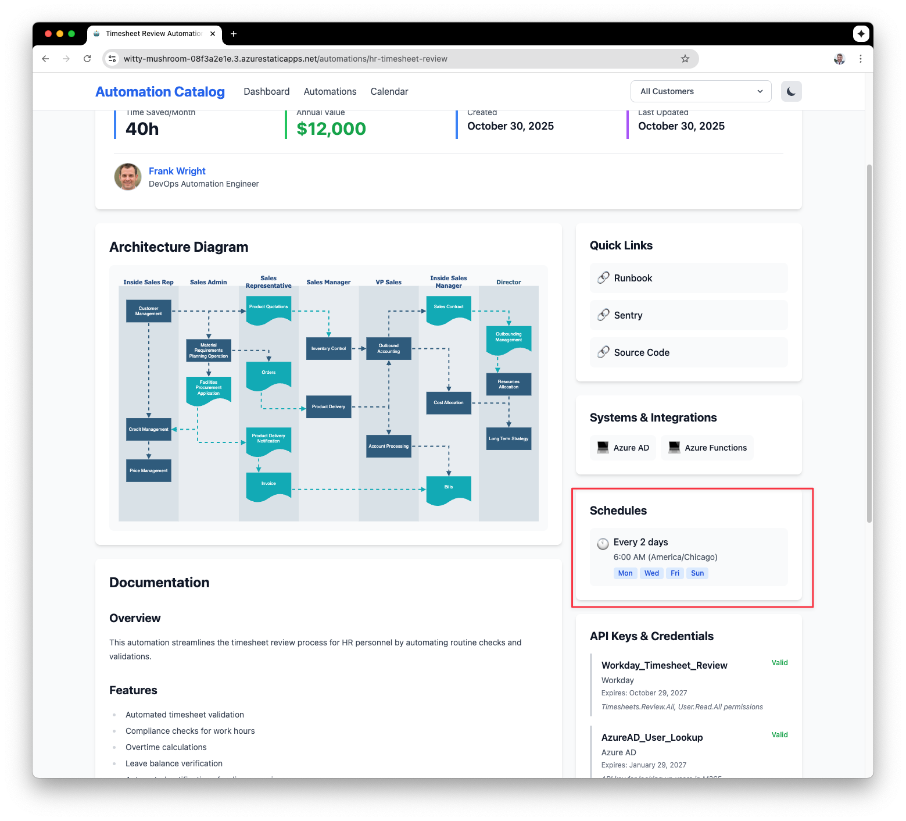Open the site information icon in address bar
The width and height of the screenshot is (906, 821).
coord(113,59)
